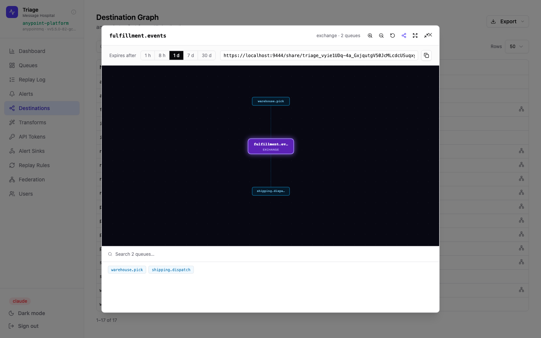Select the shipping.dispatch graph node
The image size is (541, 338).
(x=271, y=191)
